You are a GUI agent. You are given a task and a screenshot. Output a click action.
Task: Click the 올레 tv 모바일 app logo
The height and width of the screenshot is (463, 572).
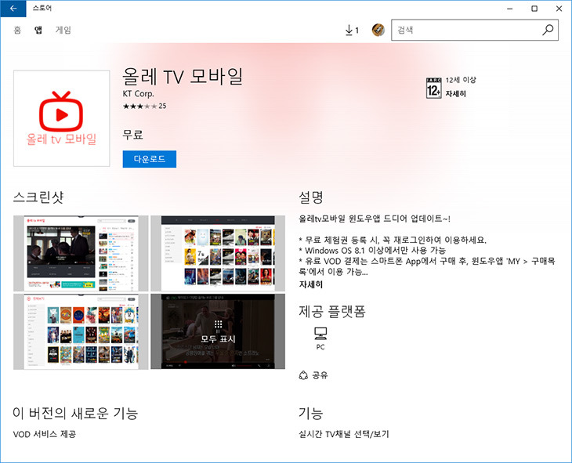click(x=62, y=118)
